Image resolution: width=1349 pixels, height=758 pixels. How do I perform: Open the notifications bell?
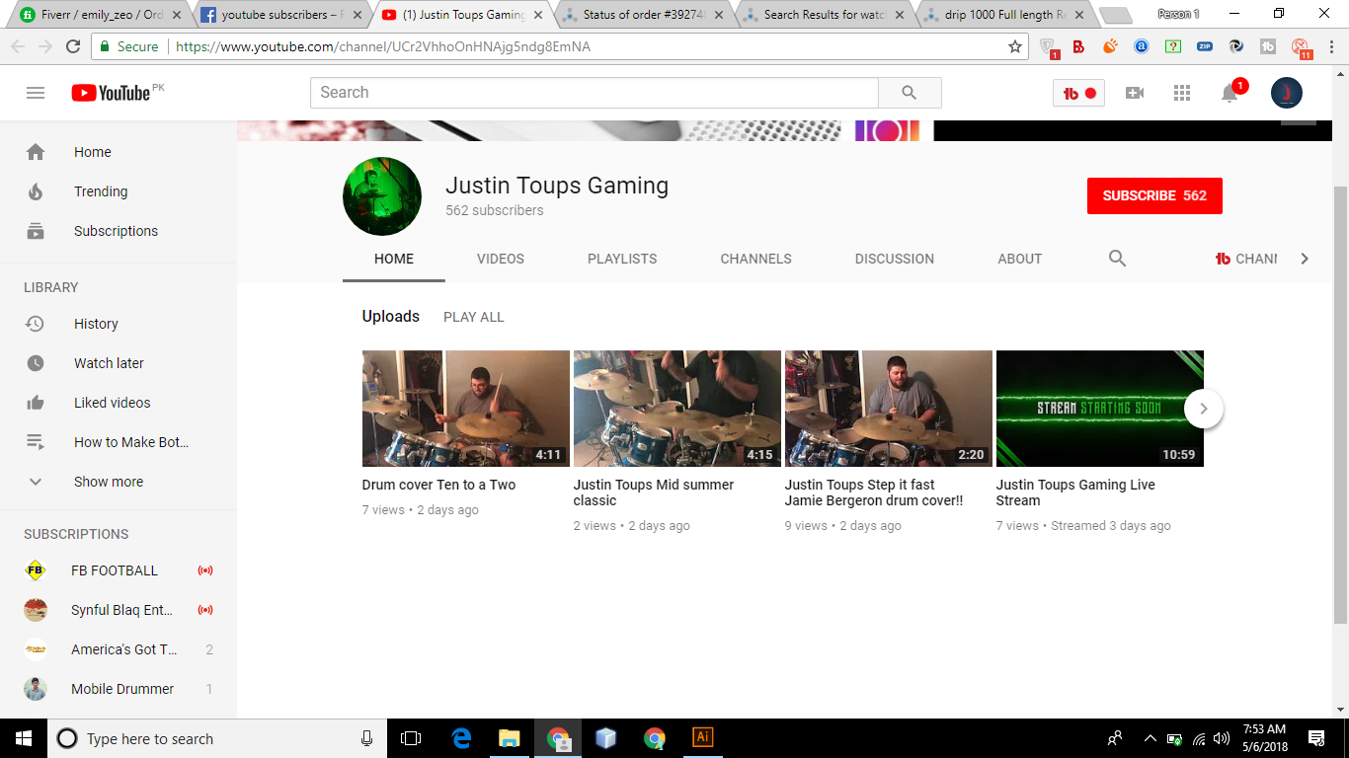pyautogui.click(x=1230, y=93)
